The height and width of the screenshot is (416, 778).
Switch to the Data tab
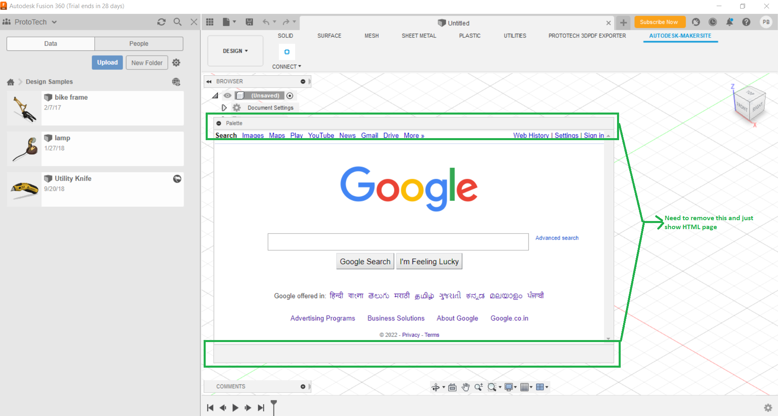coord(51,43)
